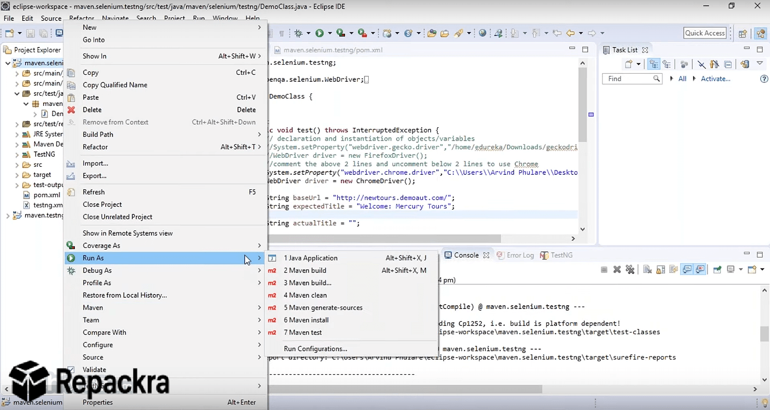Switch to the TestNG tab
Screen dimensions: 770x410
pyautogui.click(x=556, y=255)
